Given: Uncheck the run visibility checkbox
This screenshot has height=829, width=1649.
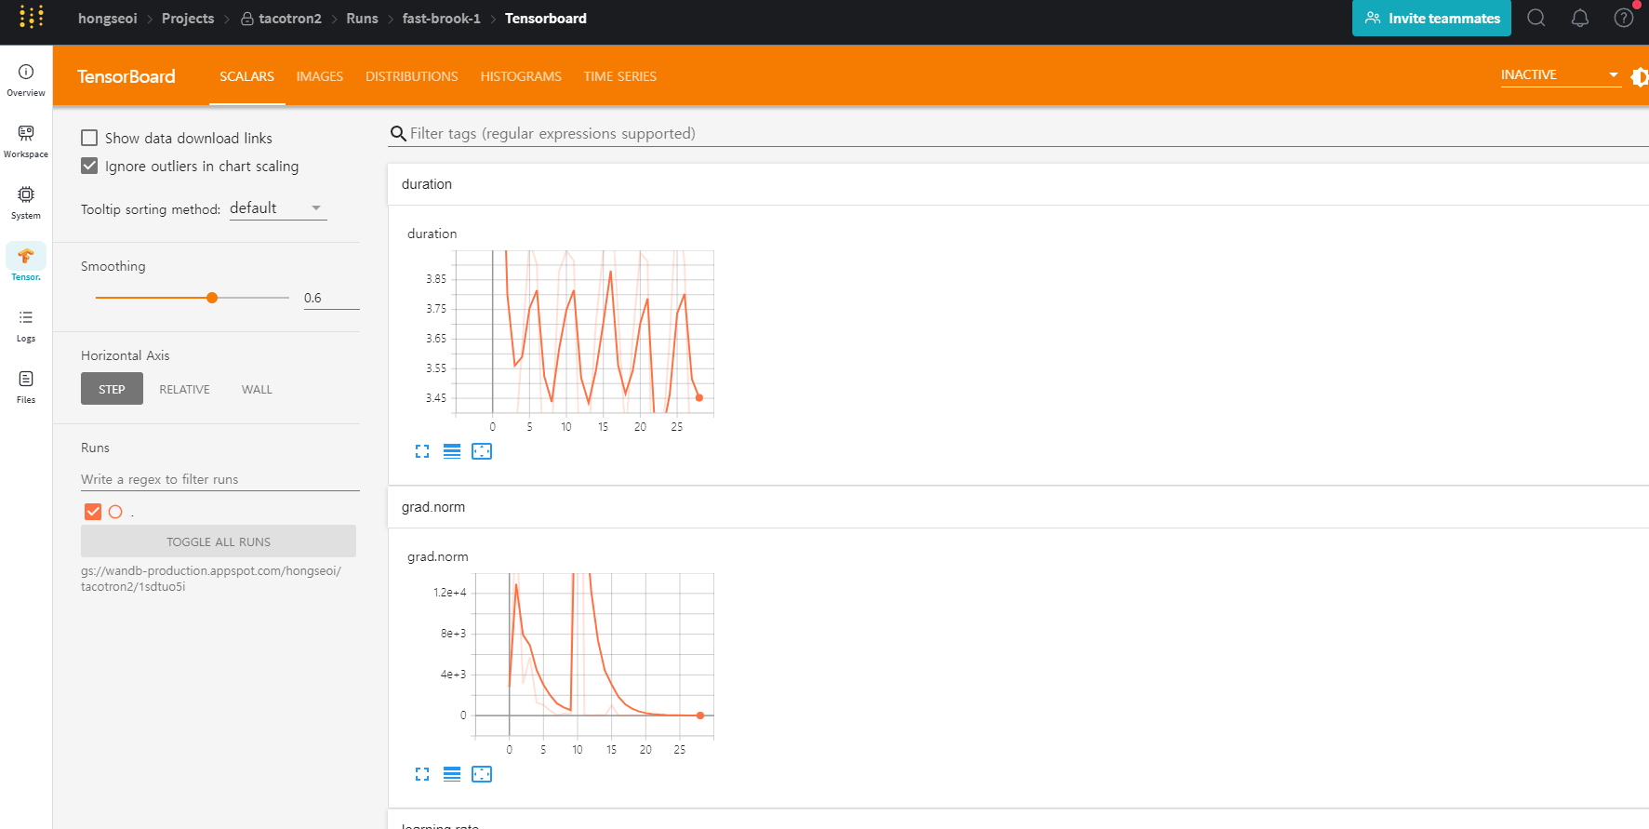Looking at the screenshot, I should point(93,512).
